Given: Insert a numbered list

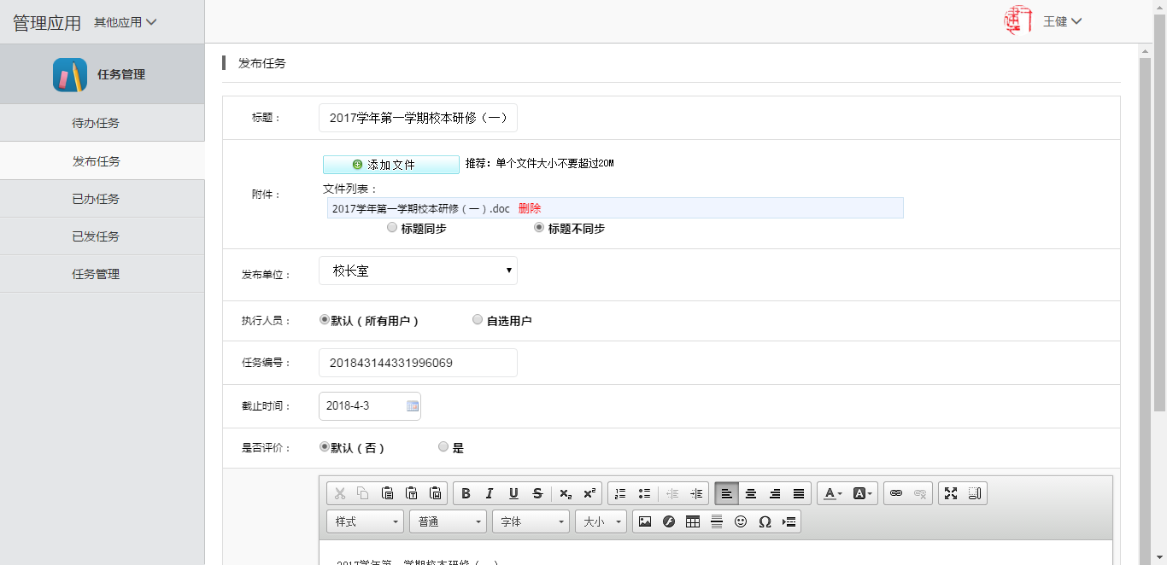Looking at the screenshot, I should point(620,493).
